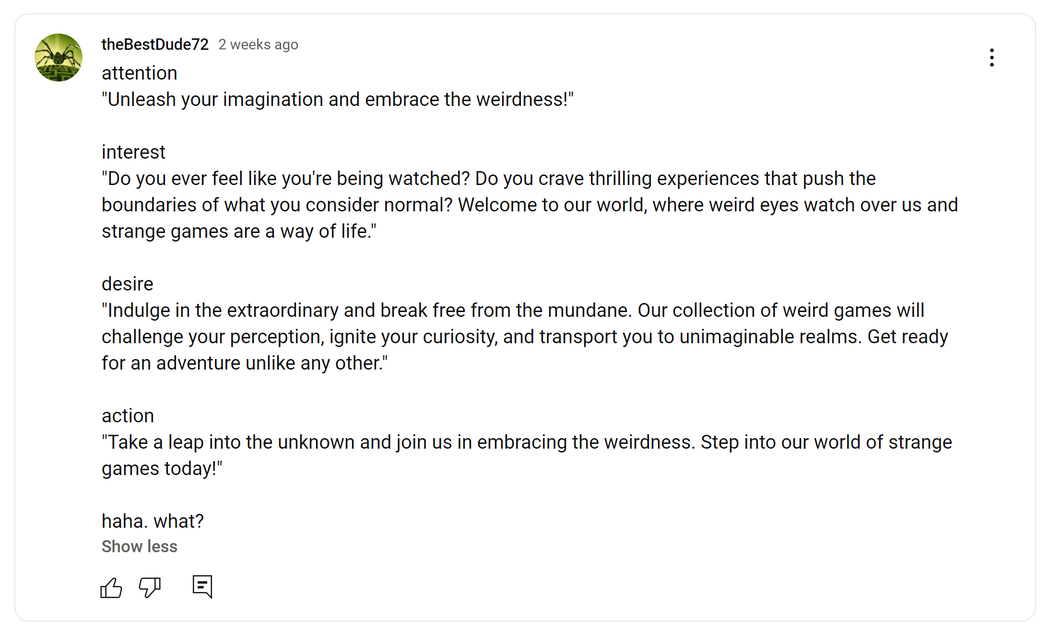Click the "strange games are a way of life" line
Screen dimensions: 1050x627
(239, 232)
